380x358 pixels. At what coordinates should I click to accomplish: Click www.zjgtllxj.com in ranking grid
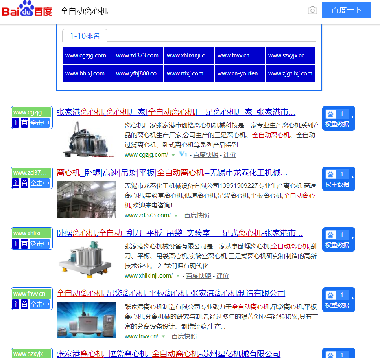(x=290, y=73)
